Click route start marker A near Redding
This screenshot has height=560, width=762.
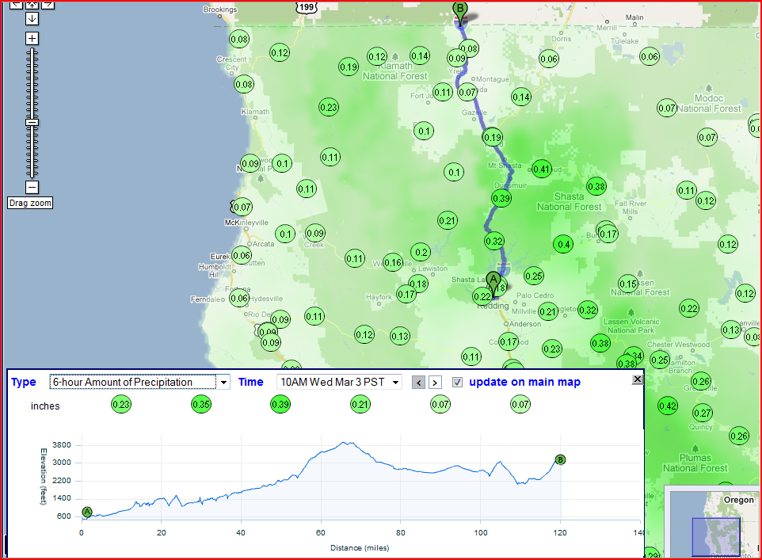[493, 280]
